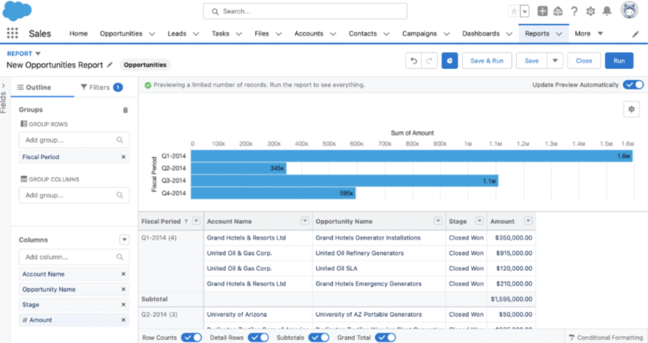The width and height of the screenshot is (648, 343).
Task: Open Account Name column header menu
Action: [x=304, y=221]
